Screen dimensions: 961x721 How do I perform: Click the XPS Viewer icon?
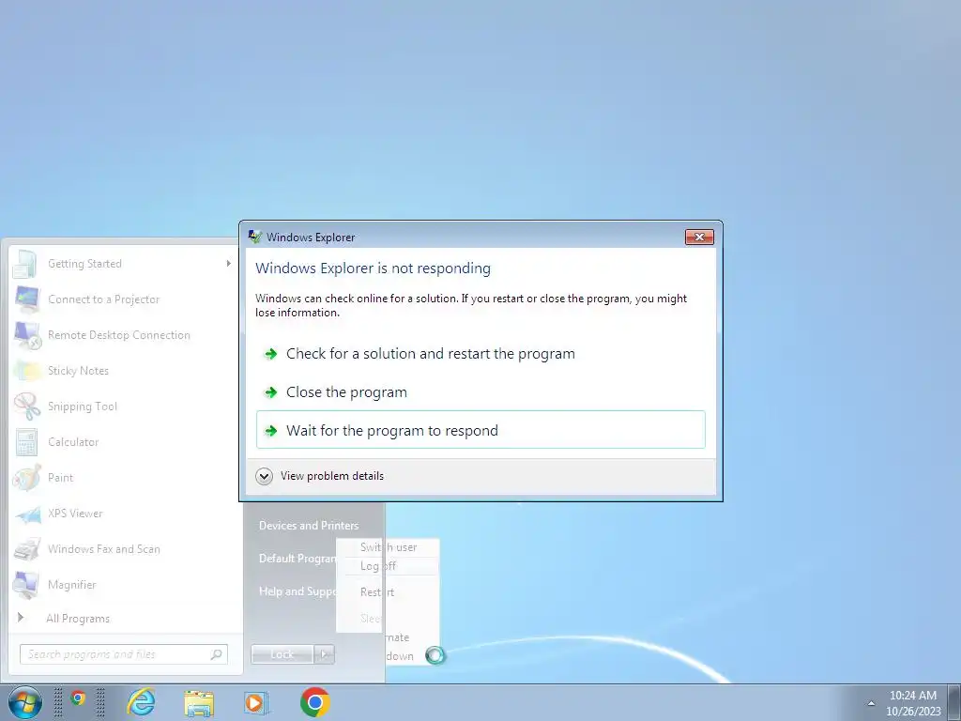coord(28,515)
